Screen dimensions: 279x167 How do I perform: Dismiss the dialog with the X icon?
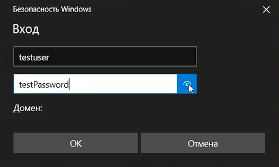click(266, 10)
